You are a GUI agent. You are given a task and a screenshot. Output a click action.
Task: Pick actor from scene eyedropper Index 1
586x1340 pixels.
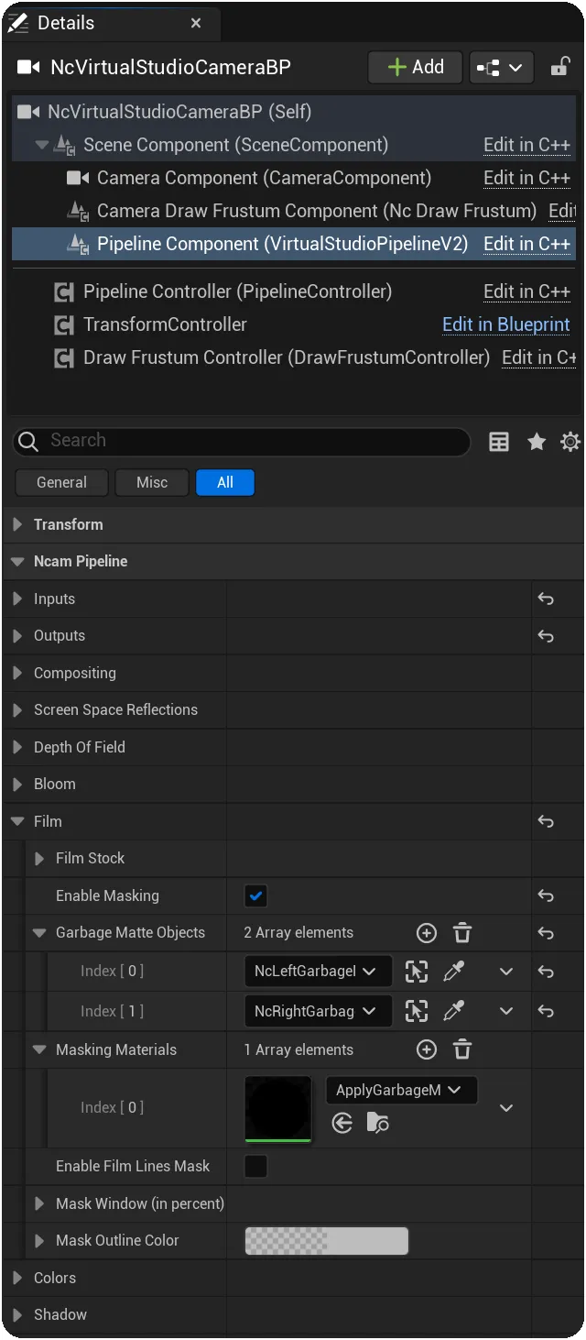pos(453,1011)
